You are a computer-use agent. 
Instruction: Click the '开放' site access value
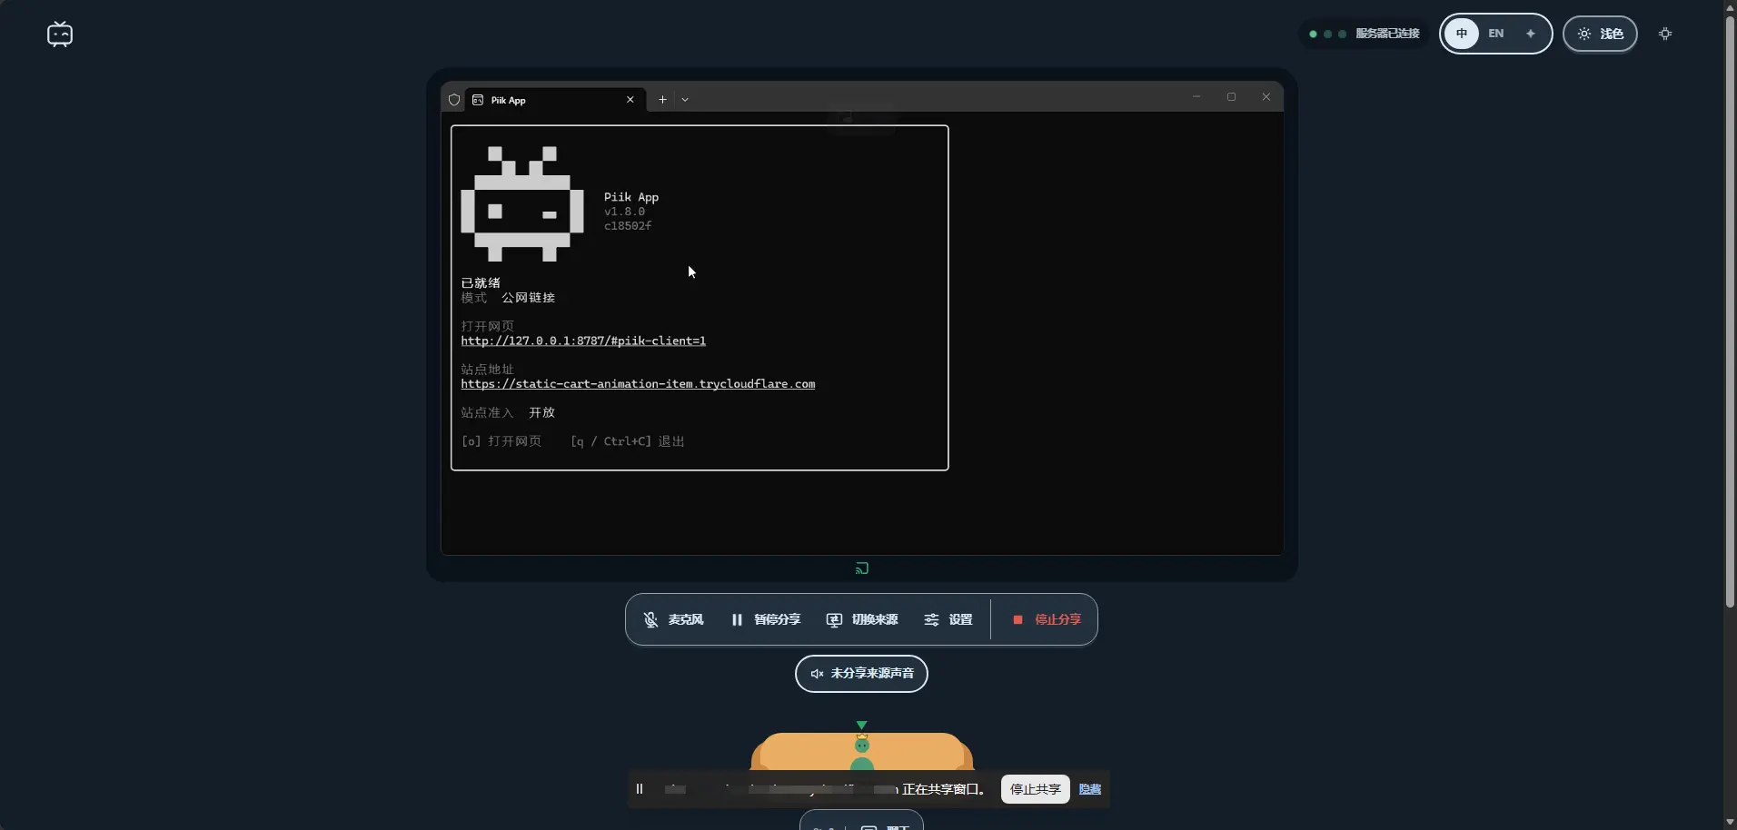point(542,412)
